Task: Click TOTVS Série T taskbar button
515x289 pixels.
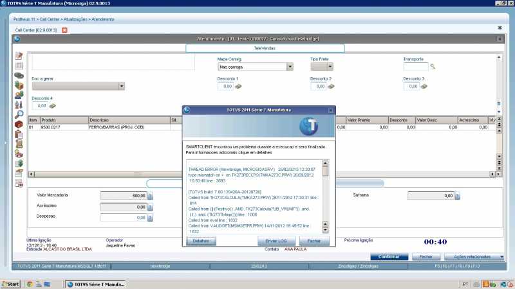Action: tap(96, 284)
